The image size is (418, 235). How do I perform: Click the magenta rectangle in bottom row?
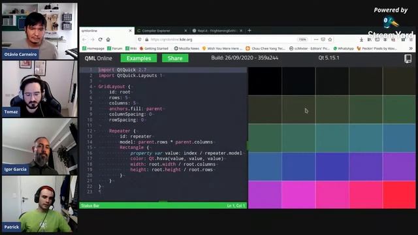point(298,195)
